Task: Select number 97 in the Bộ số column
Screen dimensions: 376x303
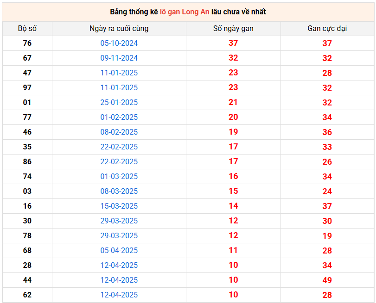Action: 27,88
